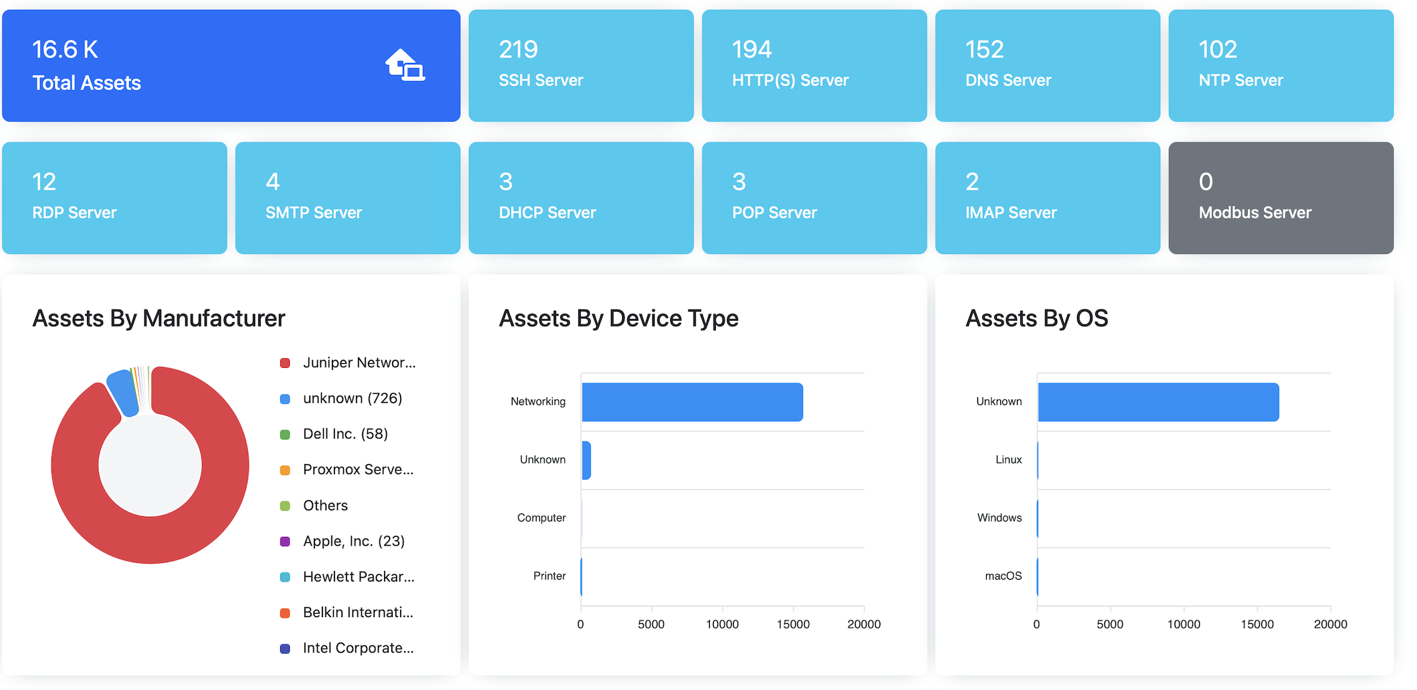
Task: Select the HTTP(S) Server tile
Action: tap(814, 66)
